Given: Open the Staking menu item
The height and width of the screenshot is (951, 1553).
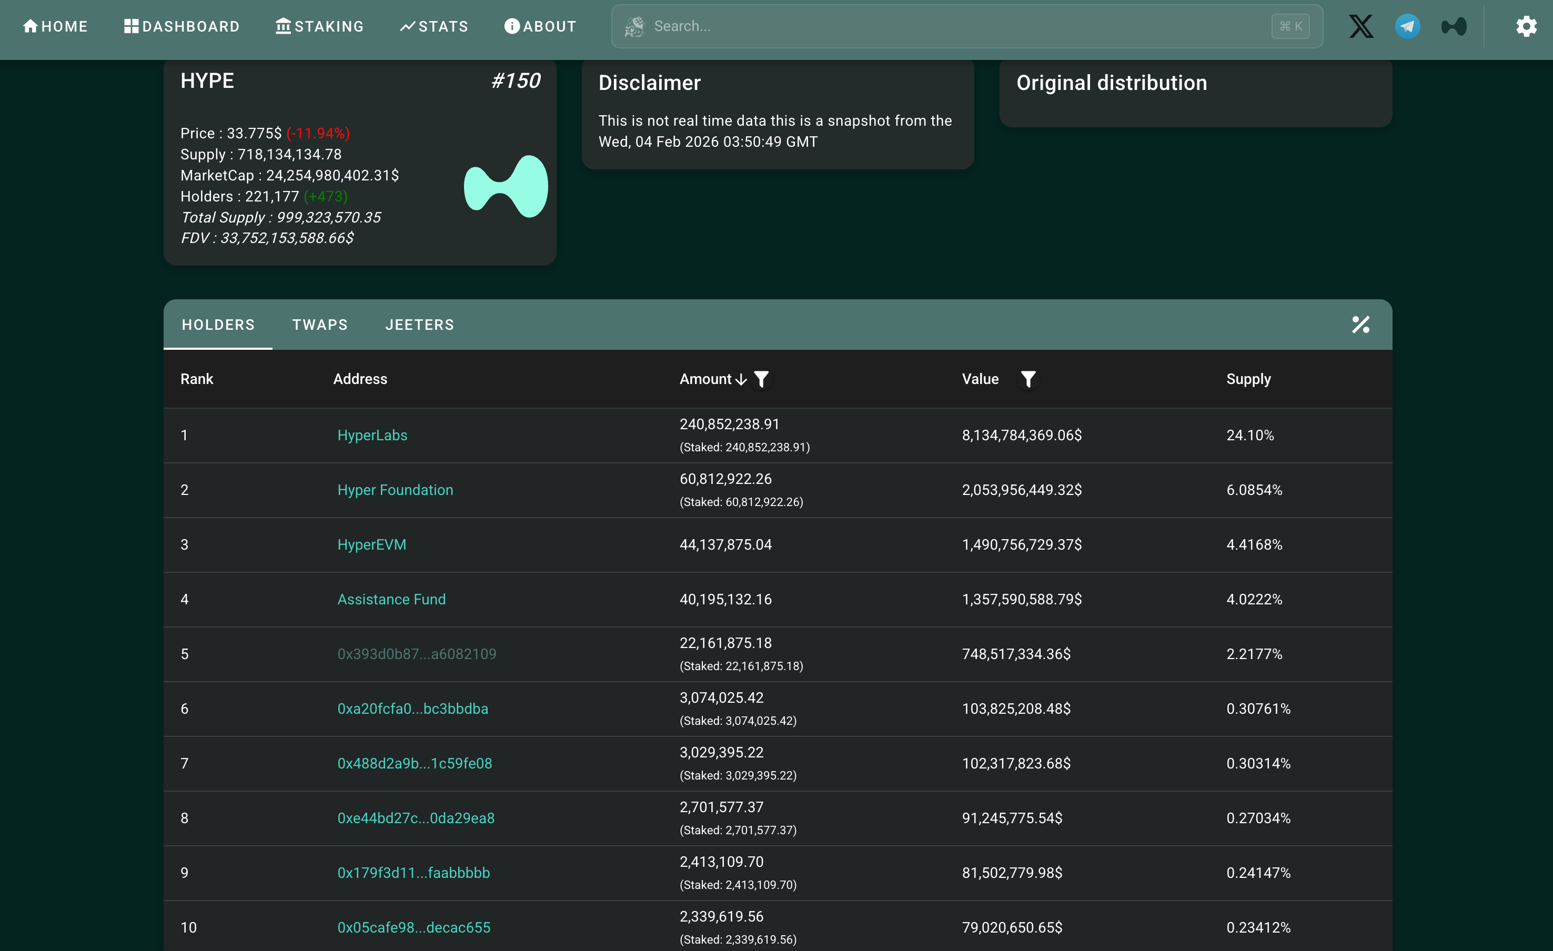Looking at the screenshot, I should [x=319, y=26].
